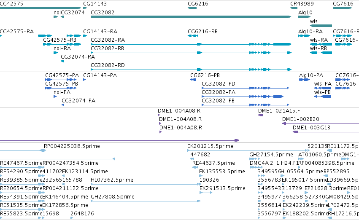Screen dimensions: 359x220
Task: Select the CG14143 gene label
Action: [x=95, y=4]
